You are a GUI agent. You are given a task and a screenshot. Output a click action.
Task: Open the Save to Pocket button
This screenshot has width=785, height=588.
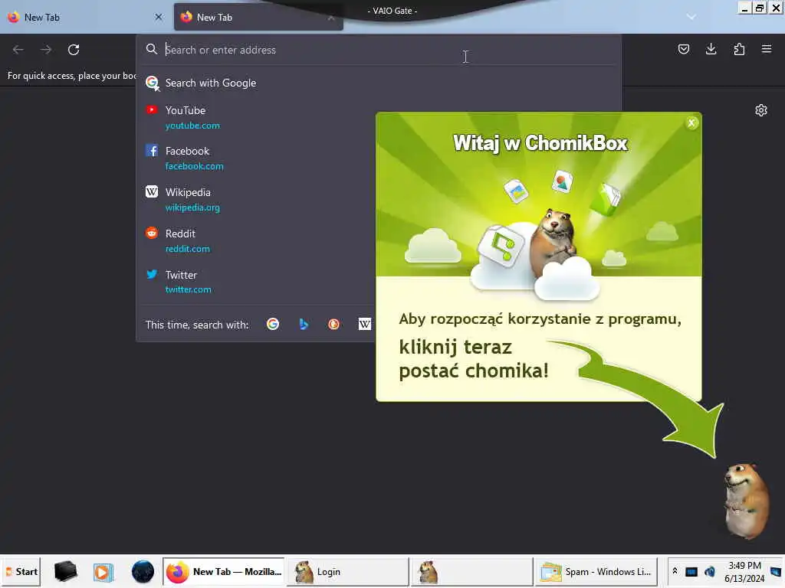tap(683, 49)
